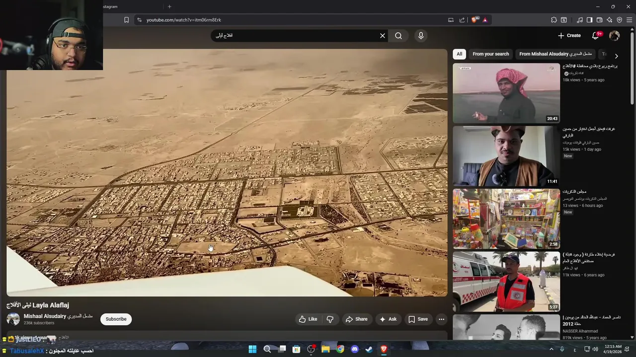636x357 pixels.
Task: Open the browser hamburger main menu
Action: tap(630, 20)
